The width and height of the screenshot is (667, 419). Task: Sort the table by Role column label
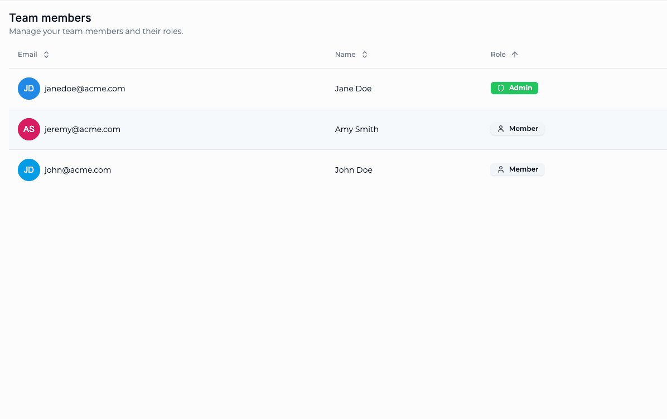[x=498, y=55]
